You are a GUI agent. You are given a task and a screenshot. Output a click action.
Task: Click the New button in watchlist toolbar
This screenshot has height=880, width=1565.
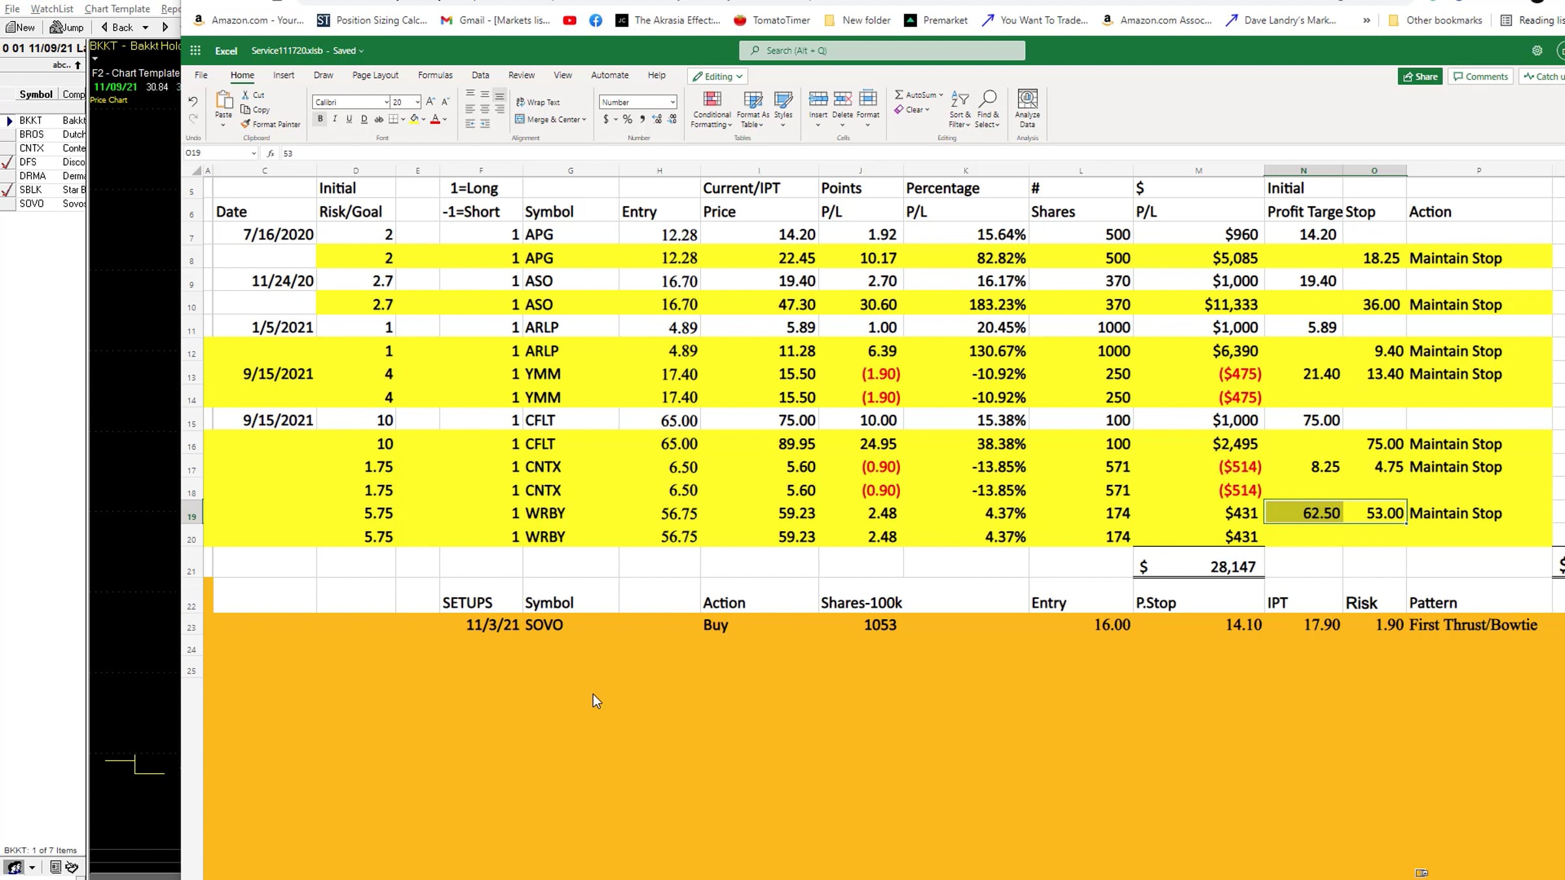click(x=21, y=27)
